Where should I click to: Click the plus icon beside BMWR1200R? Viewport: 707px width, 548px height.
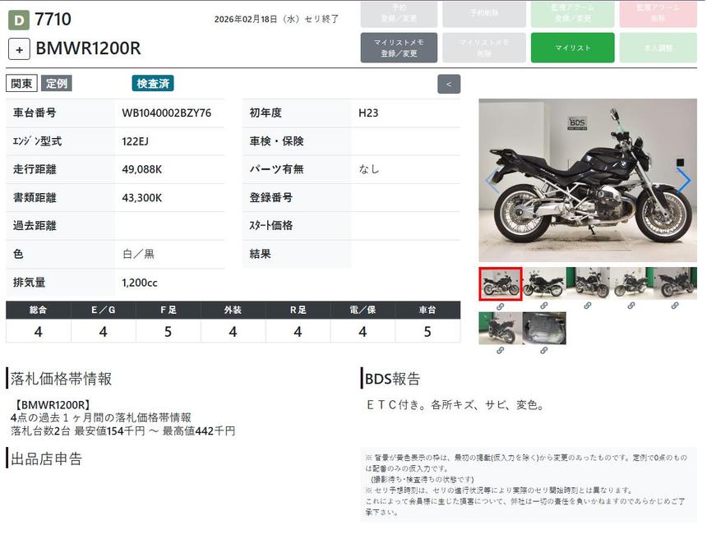pos(19,48)
